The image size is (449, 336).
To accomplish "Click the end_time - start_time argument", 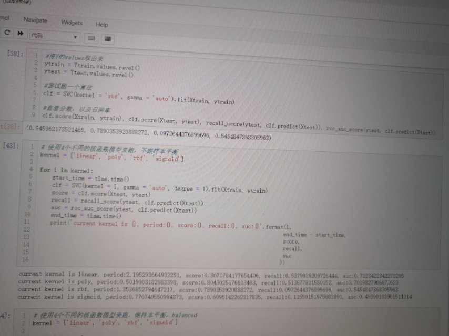I will (314, 235).
